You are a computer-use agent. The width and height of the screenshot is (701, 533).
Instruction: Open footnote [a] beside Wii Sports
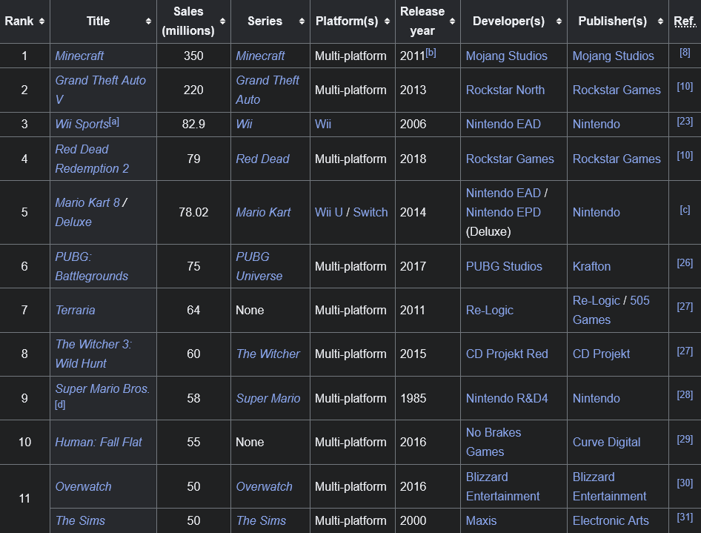[114, 121]
